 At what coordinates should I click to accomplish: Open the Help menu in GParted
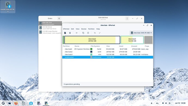tap(98, 29)
